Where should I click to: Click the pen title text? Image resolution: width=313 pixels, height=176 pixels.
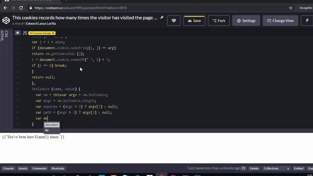click(x=85, y=18)
